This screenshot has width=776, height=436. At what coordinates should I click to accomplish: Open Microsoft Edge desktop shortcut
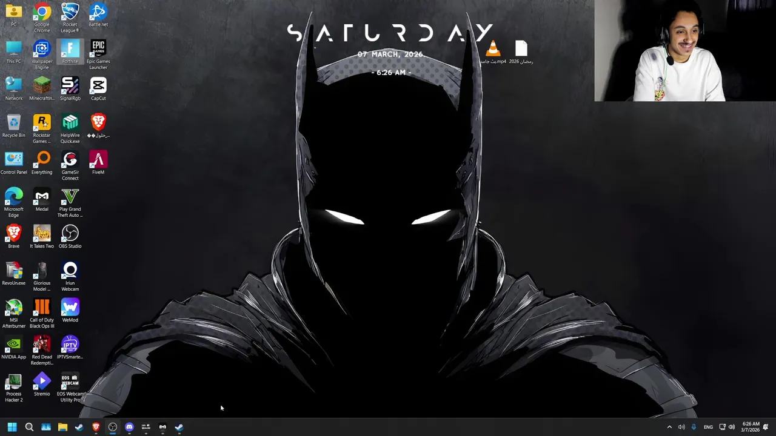coord(13,203)
